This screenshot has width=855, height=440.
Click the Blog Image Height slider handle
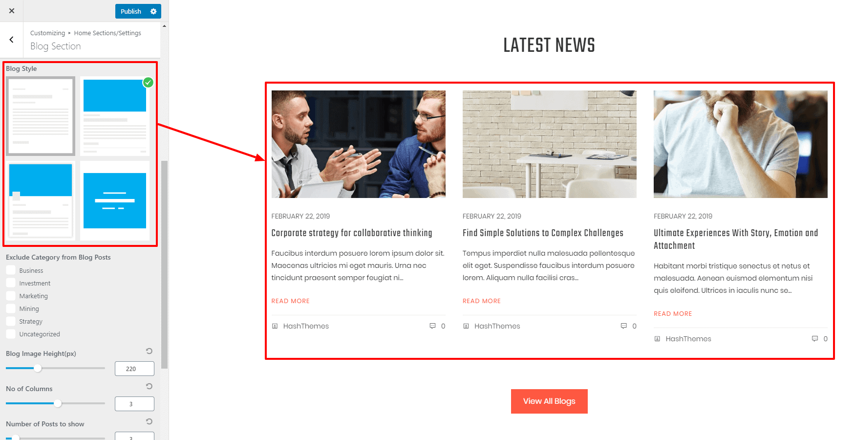coord(38,368)
